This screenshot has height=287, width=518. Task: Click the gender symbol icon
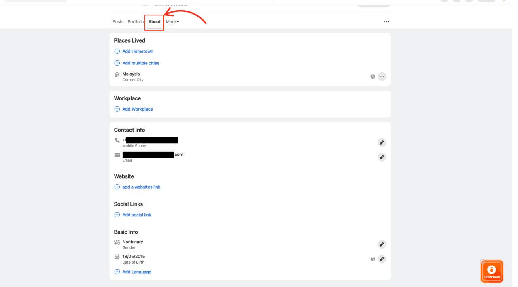tap(117, 242)
